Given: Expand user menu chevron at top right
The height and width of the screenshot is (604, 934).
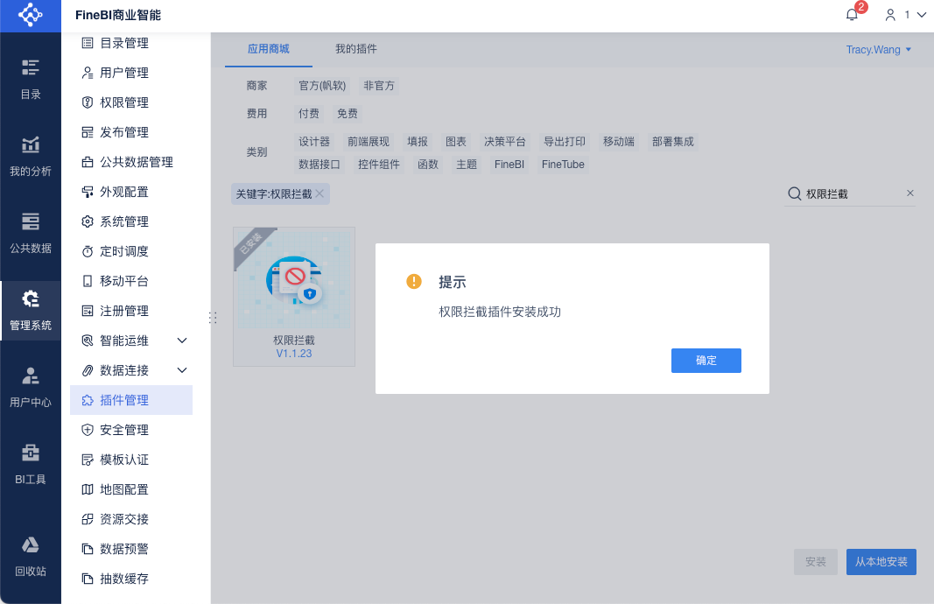Looking at the screenshot, I should pos(921,15).
